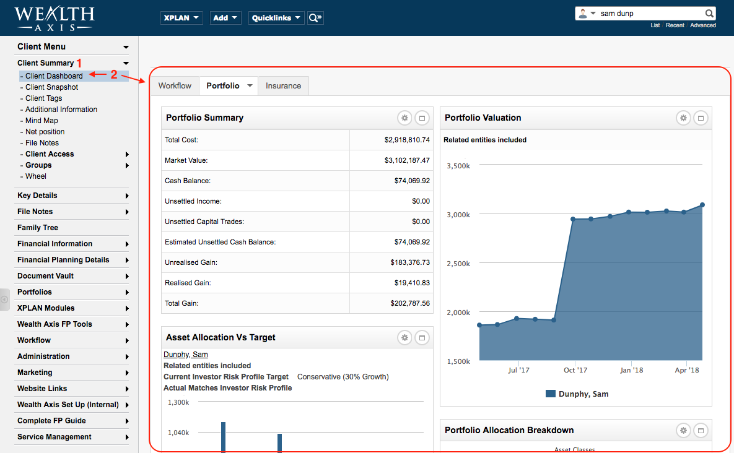734x453 pixels.
Task: Toggle the Dunphy, Sam legend series
Action: click(x=577, y=394)
